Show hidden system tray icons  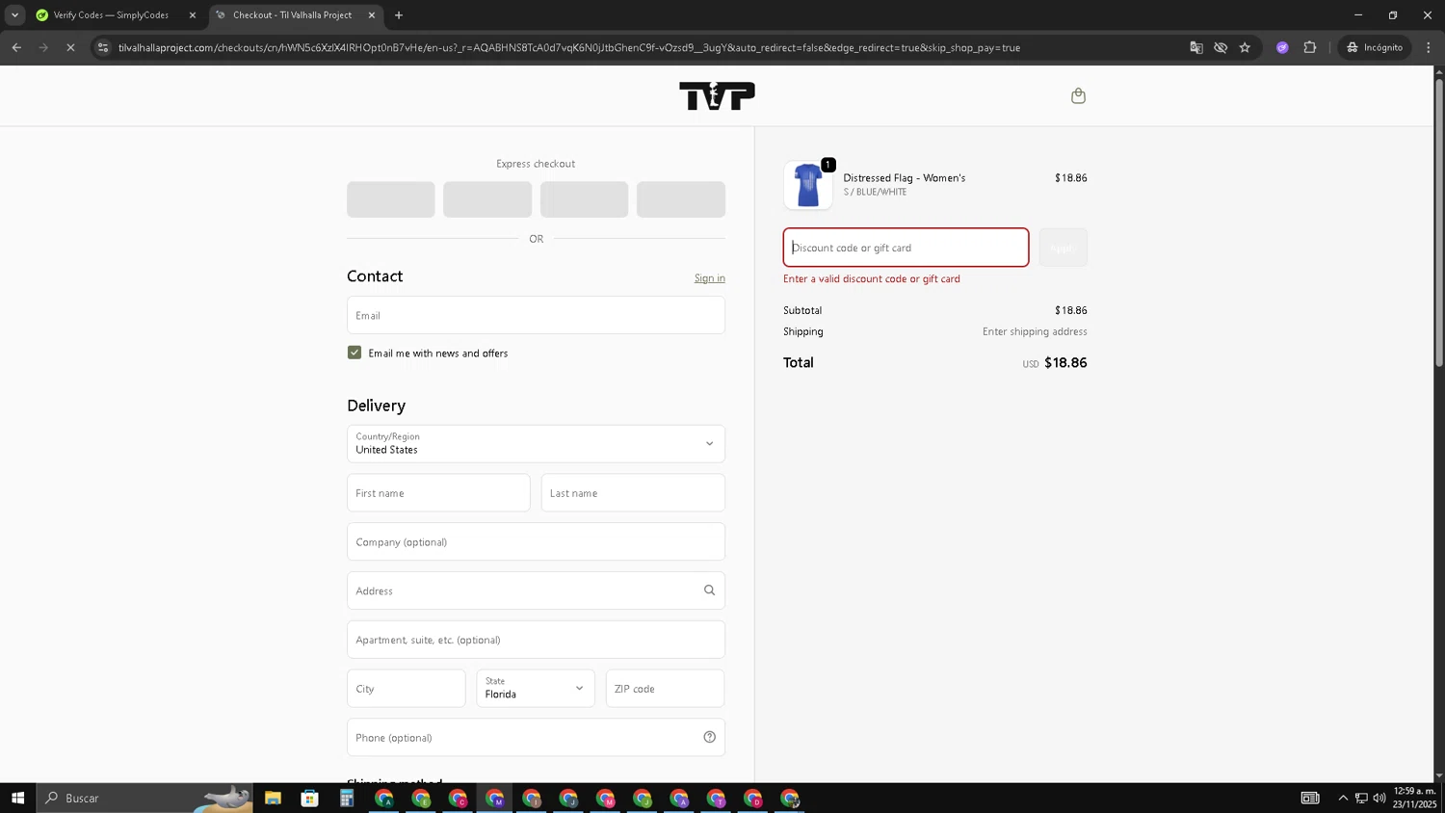[1343, 798]
